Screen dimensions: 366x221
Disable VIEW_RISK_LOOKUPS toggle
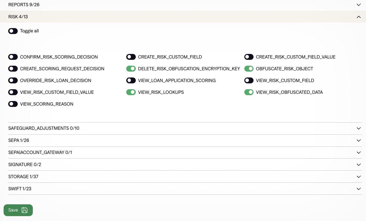tap(131, 92)
